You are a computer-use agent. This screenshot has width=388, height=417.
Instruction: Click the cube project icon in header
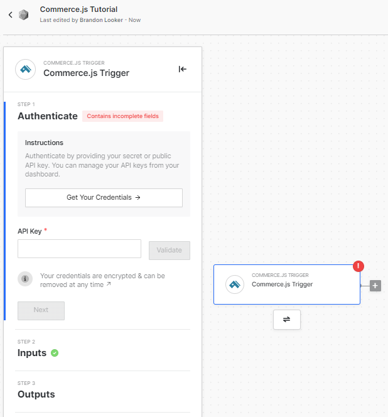click(x=24, y=14)
